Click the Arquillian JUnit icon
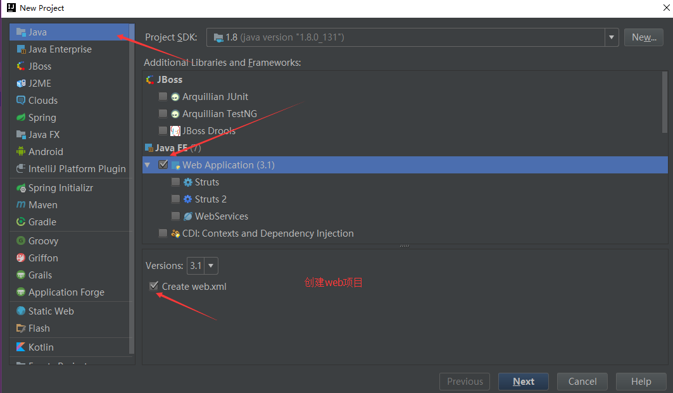Screen dimensions: 673x393 pos(175,97)
